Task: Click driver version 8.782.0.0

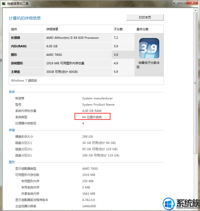Action: pos(88,200)
